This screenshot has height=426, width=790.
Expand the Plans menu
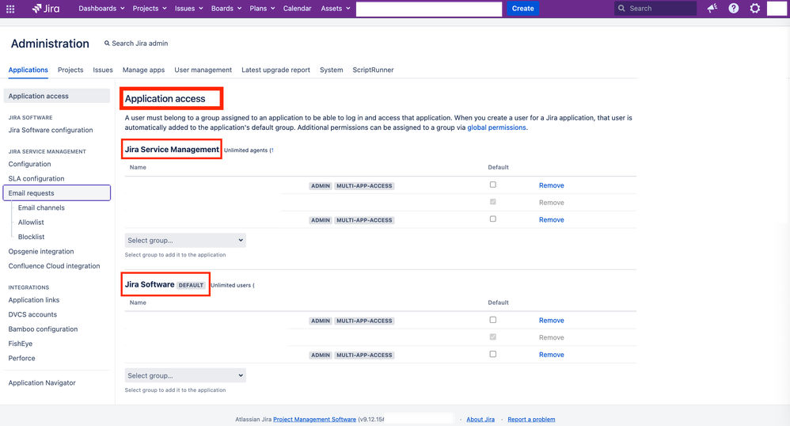(x=262, y=9)
